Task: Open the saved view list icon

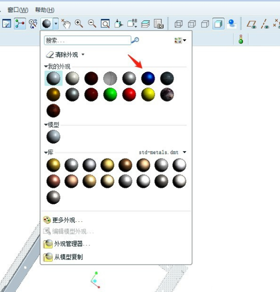Action: pyautogui.click(x=132, y=24)
